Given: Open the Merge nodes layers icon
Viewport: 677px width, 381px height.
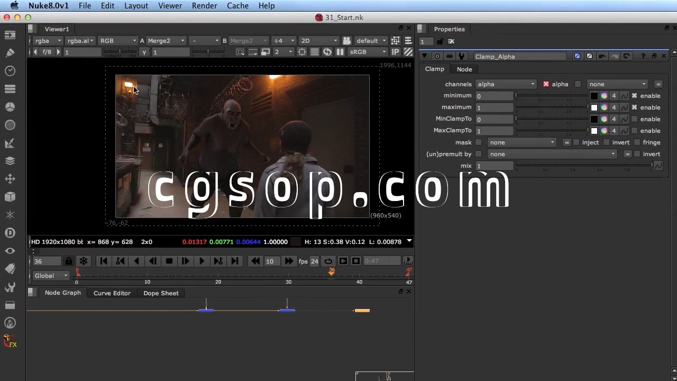Looking at the screenshot, I should [10, 161].
